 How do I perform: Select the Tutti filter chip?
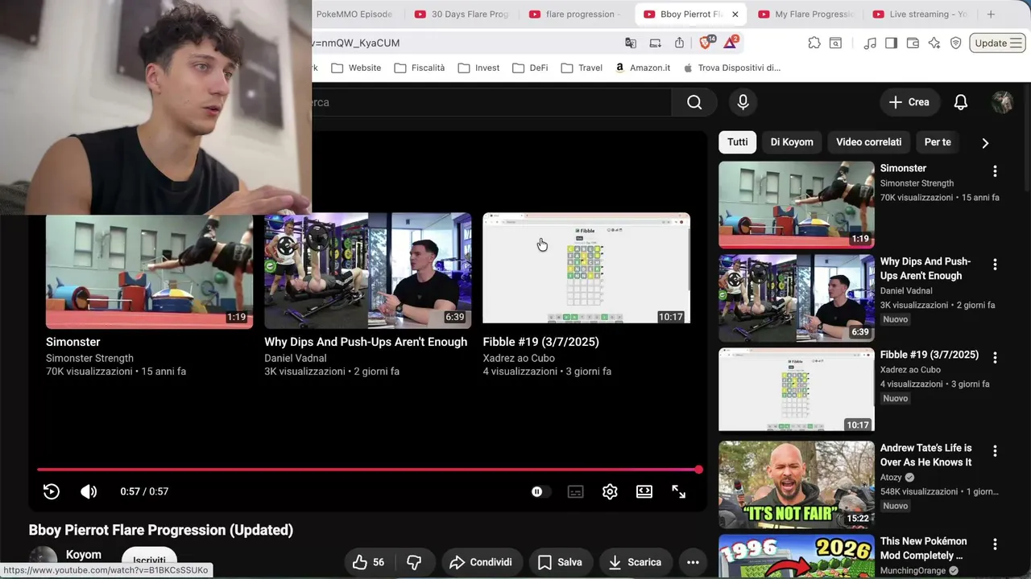point(738,142)
